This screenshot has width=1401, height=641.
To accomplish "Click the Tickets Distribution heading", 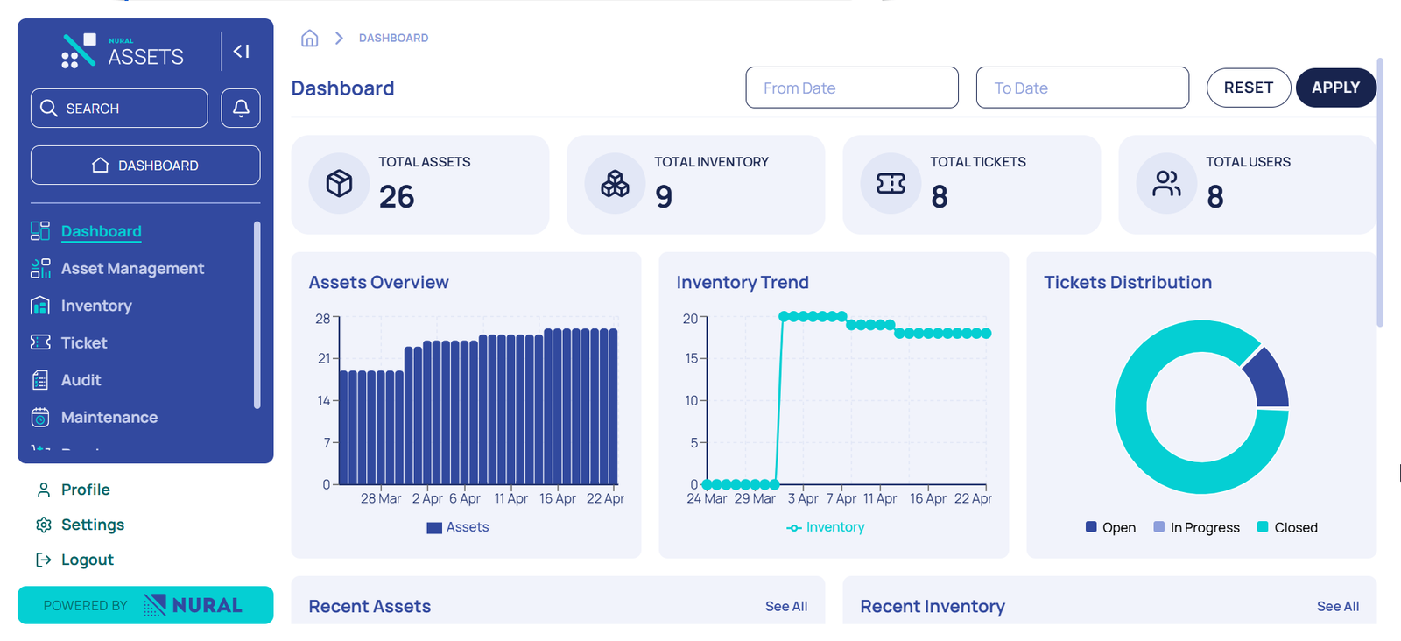I will tap(1128, 282).
